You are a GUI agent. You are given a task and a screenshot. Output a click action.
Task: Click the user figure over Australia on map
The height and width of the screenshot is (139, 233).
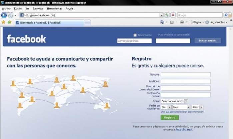pyautogui.click(x=107, y=106)
